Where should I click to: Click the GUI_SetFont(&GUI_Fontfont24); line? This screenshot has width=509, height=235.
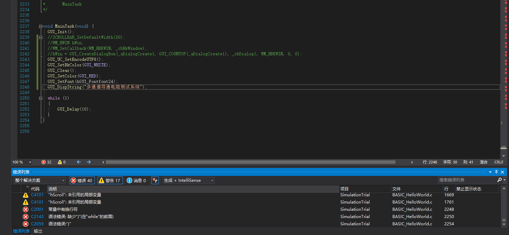click(83, 82)
